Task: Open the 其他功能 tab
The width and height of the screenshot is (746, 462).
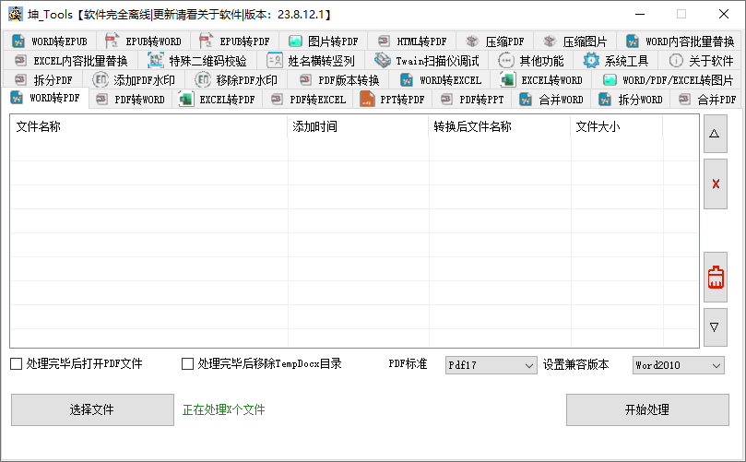Action: pos(531,61)
